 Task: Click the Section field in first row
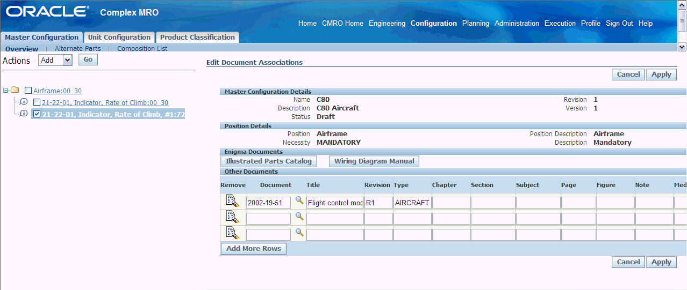click(x=493, y=203)
